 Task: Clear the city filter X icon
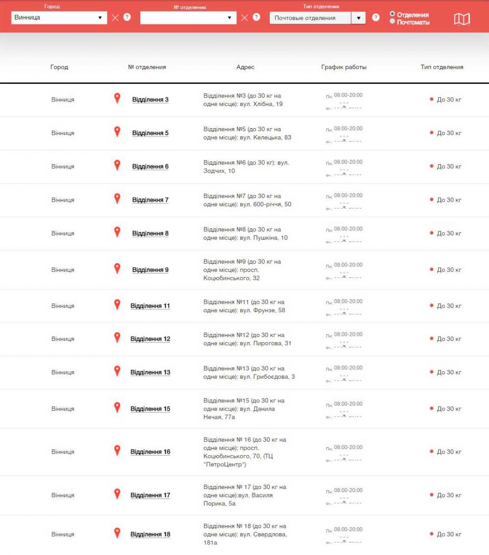click(115, 18)
